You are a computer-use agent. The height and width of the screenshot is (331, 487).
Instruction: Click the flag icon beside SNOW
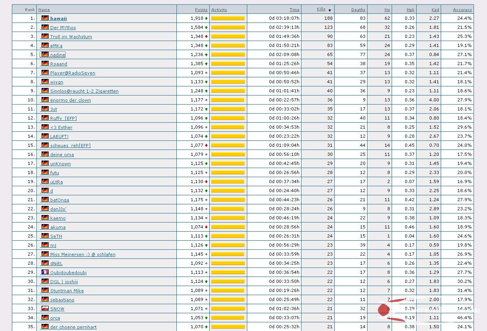(45, 309)
